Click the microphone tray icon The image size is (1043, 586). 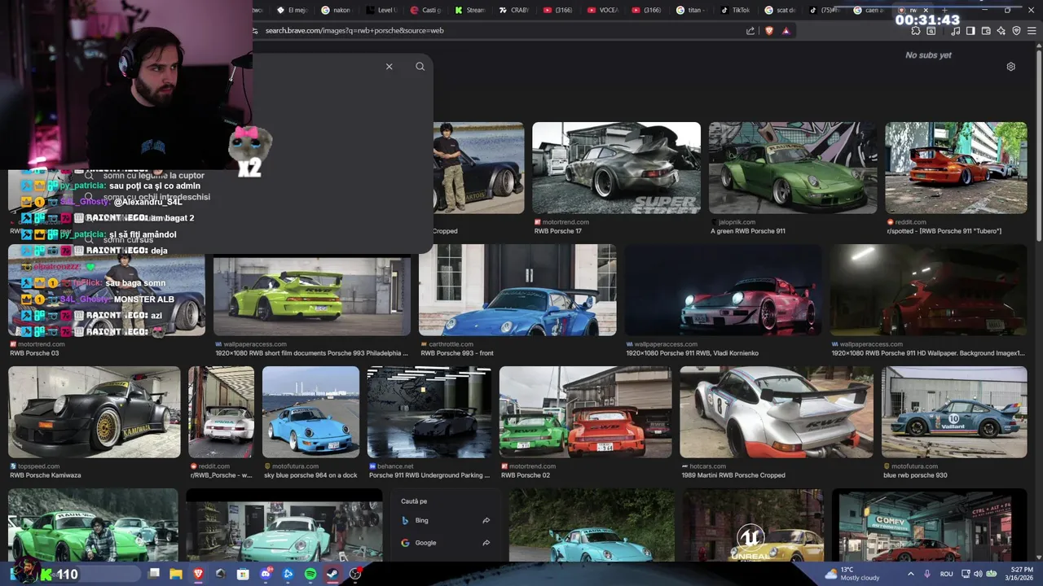(927, 574)
